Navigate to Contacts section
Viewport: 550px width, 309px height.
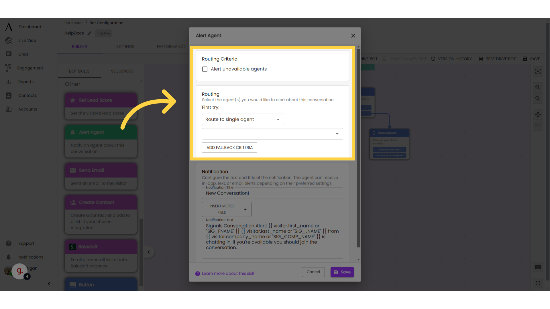27,95
